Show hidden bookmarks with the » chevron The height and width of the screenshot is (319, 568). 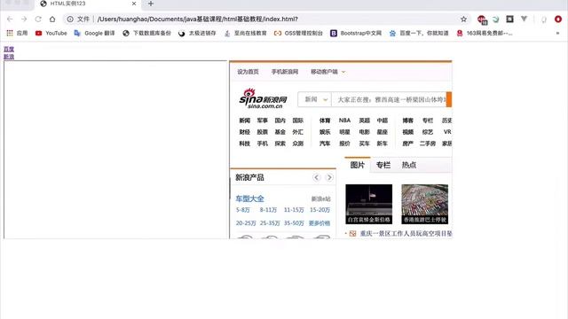[x=557, y=34]
